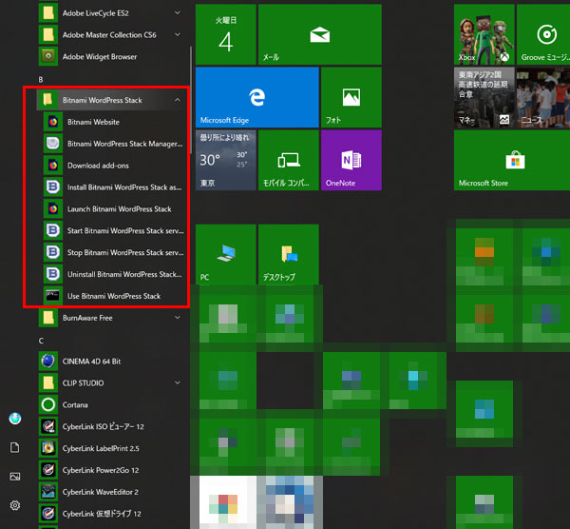Viewport: 570px width, 529px height.
Task: Click the app list scrollbar
Action: 191,100
